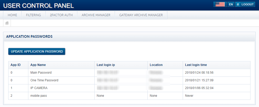The height and width of the screenshot is (107, 259).
Task: Click the Application Passwords panel header
Action: [29, 36]
